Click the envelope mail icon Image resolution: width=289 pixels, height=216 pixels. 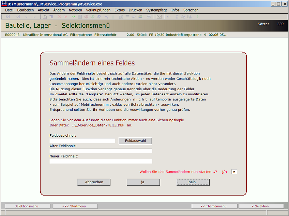pyautogui.click(x=159, y=17)
